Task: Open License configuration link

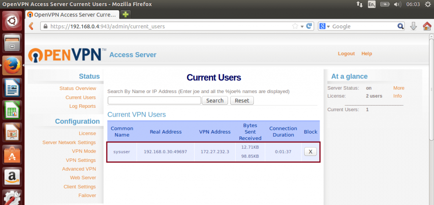Action: tap(87, 133)
